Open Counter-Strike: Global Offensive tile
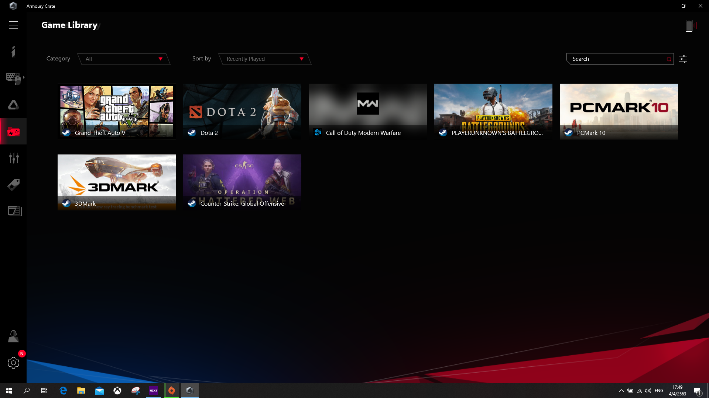 click(x=242, y=182)
